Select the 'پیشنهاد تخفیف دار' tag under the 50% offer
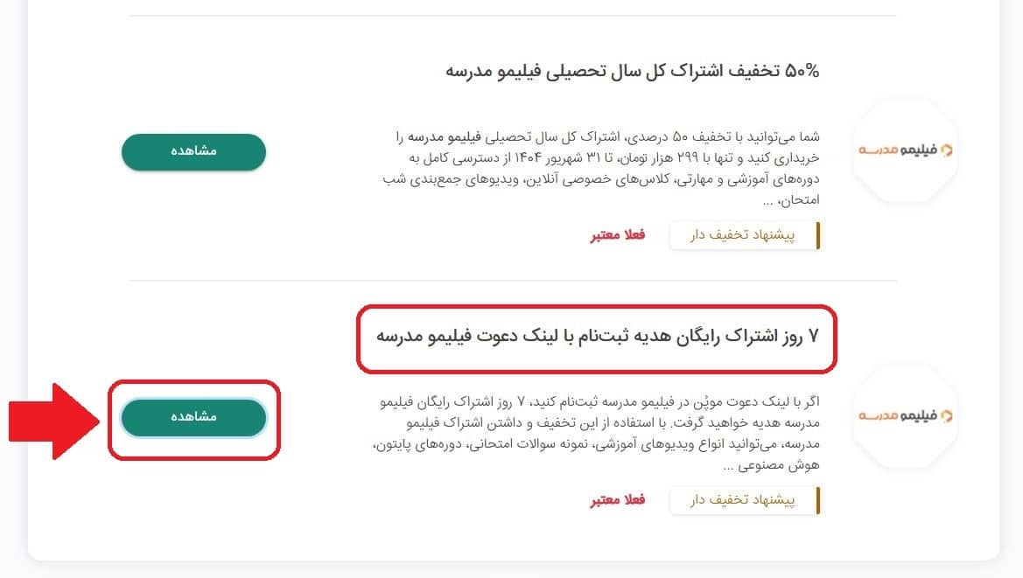The width and height of the screenshot is (1023, 578). pos(745,235)
